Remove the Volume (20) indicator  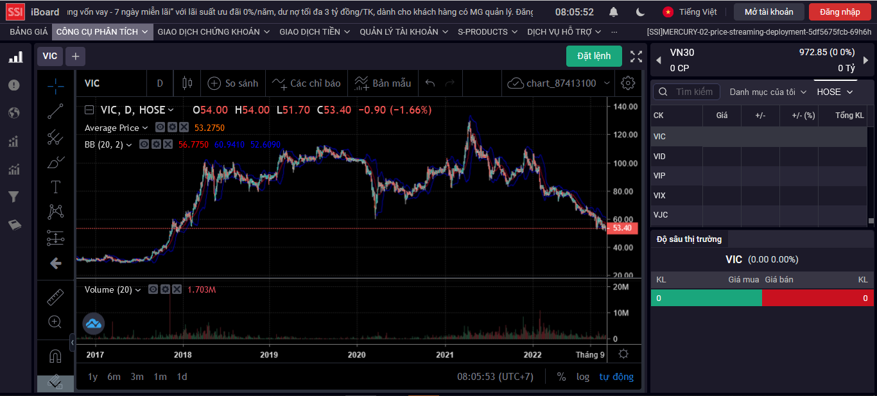click(x=177, y=289)
